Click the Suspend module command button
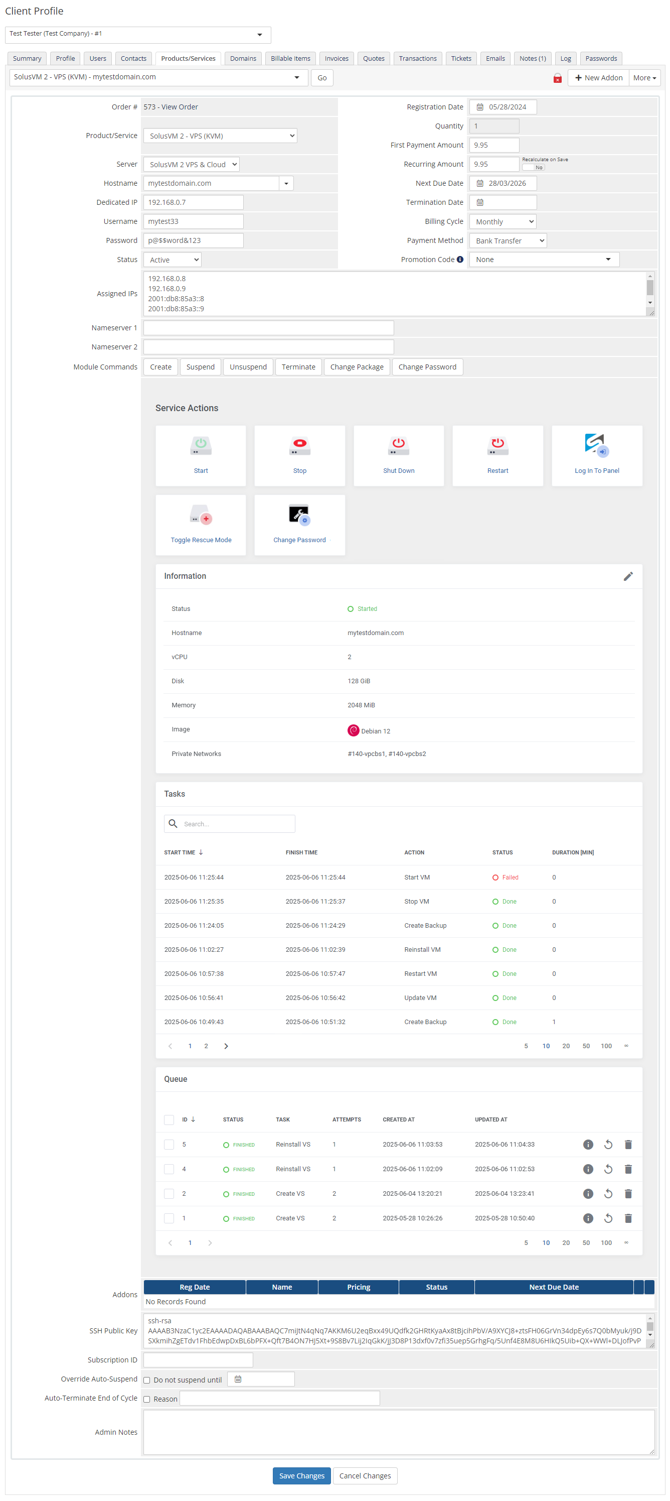670x1501 pixels. coord(200,367)
